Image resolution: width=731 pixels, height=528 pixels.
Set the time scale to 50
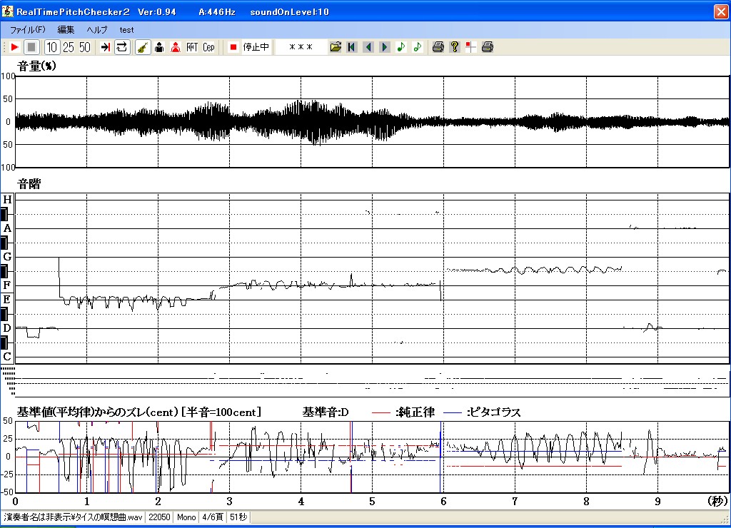(x=85, y=47)
